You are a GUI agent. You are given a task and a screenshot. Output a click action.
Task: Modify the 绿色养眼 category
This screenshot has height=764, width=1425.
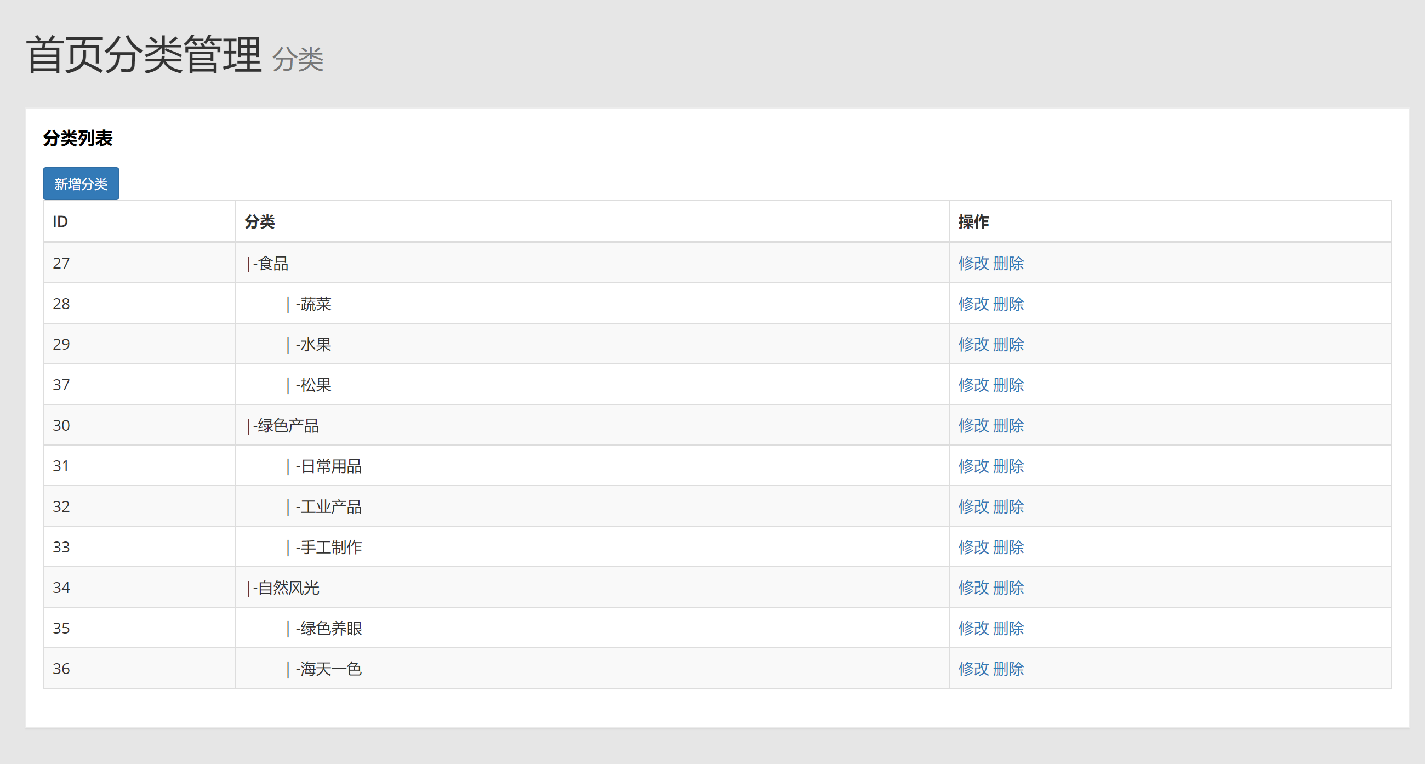973,629
